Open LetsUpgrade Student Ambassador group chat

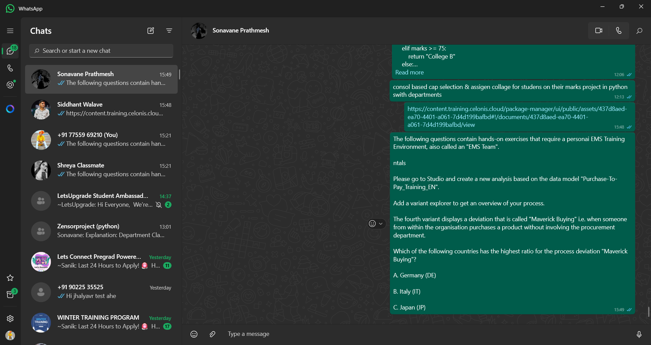point(101,201)
